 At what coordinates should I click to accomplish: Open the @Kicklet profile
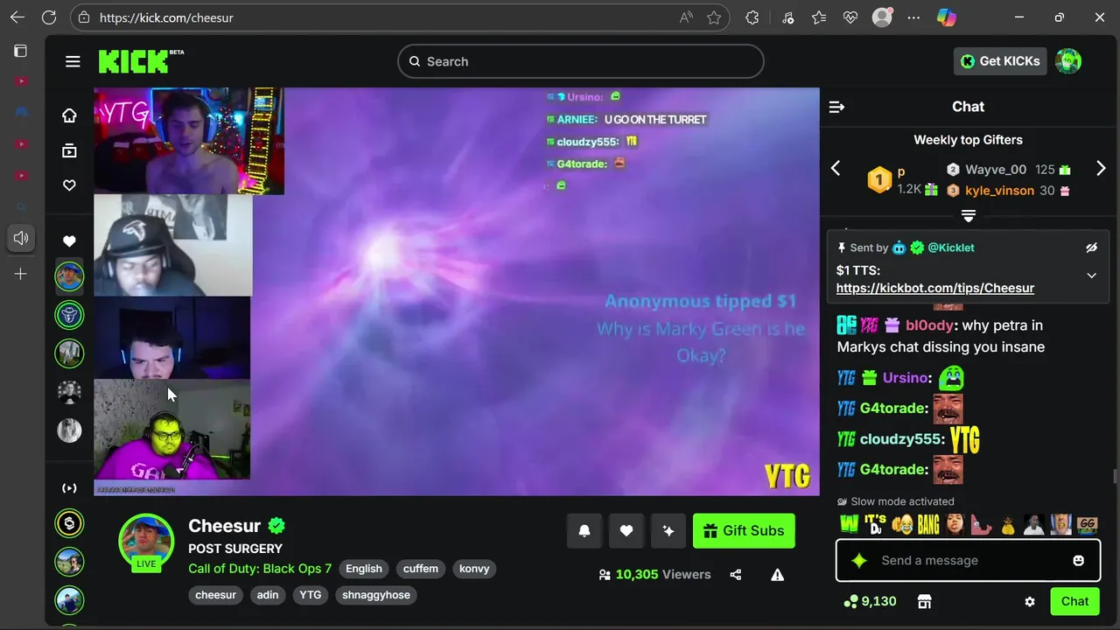[951, 248]
